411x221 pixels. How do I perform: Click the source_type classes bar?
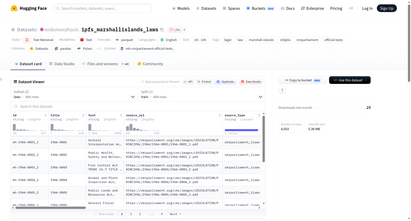coord(241,130)
